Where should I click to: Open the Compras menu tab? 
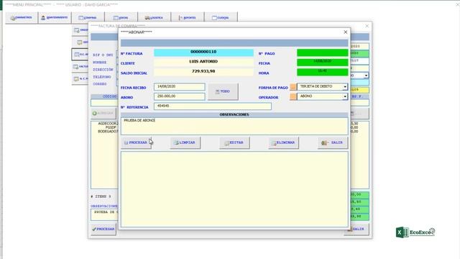[x=88, y=17]
